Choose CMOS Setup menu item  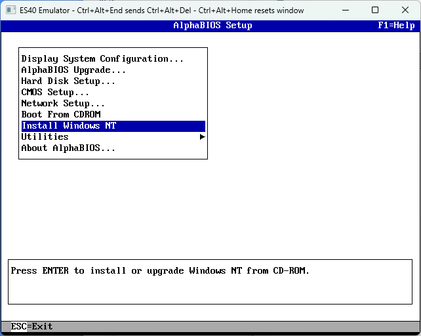pyautogui.click(x=113, y=92)
